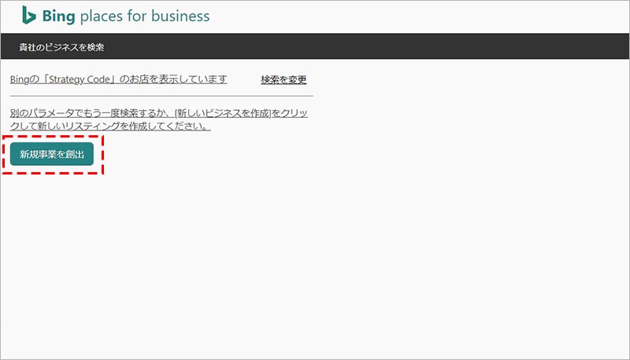Click the Bing logo icon
Viewport: 630px width, 360px height.
coord(28,15)
